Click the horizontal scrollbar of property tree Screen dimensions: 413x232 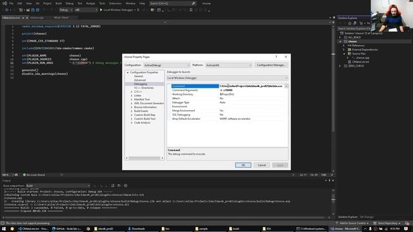[145, 158]
